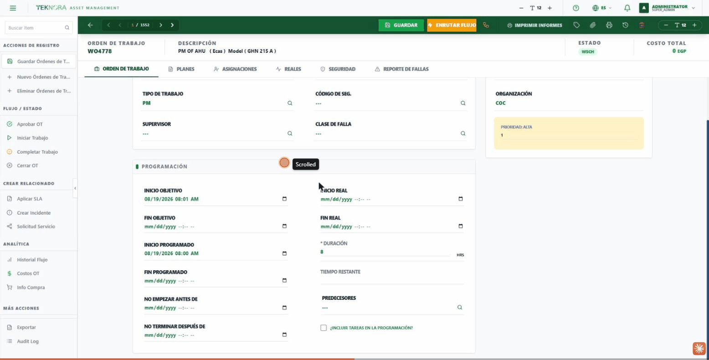The image size is (709, 360).
Task: Open Audit Log
Action: click(x=27, y=341)
